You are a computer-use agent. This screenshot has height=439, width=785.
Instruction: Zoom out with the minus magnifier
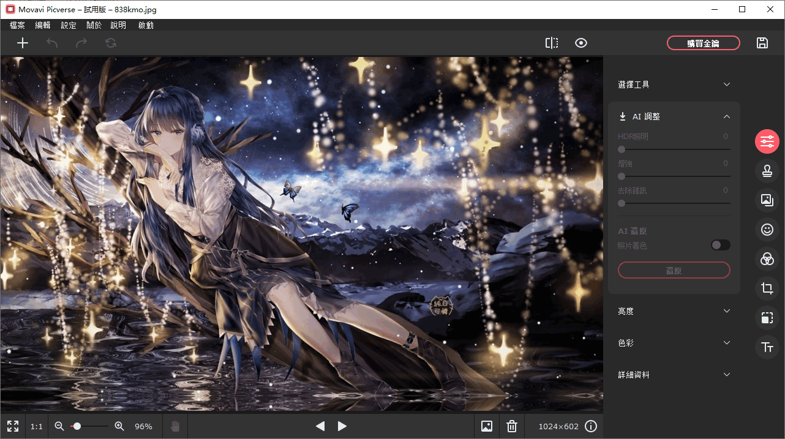click(59, 426)
